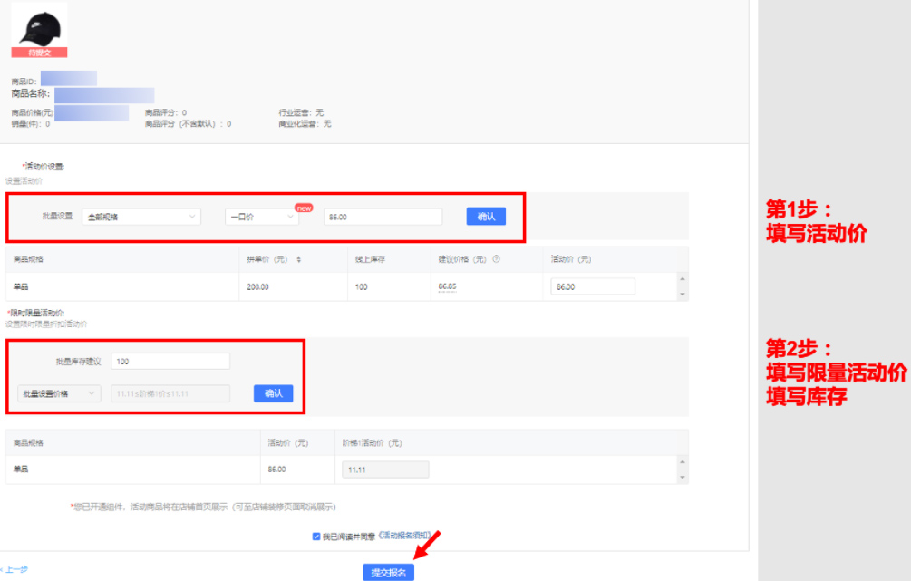Click the 活动价 input in 单品 row

593,286
